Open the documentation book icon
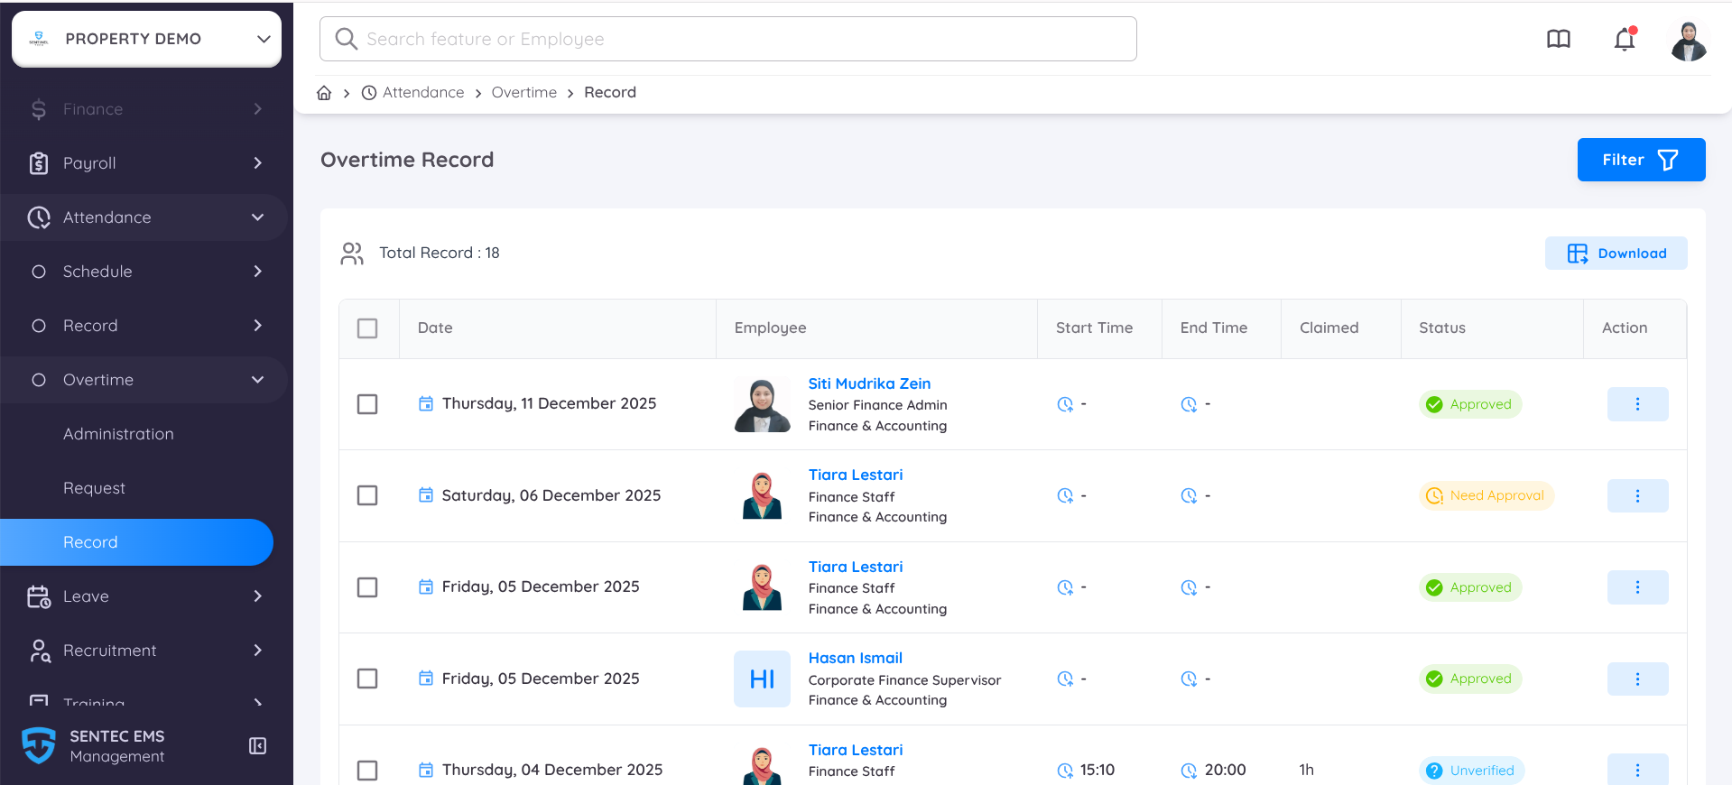 1559,40
